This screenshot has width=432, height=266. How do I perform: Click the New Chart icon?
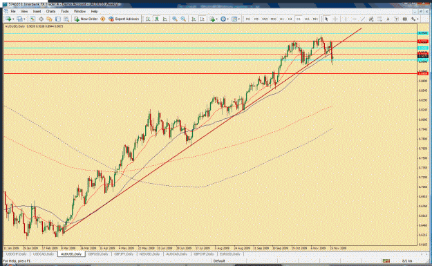8,19
